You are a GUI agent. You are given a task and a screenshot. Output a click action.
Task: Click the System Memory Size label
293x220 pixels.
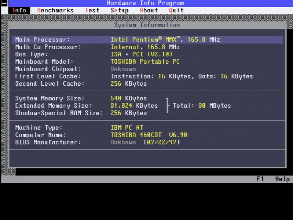point(50,99)
